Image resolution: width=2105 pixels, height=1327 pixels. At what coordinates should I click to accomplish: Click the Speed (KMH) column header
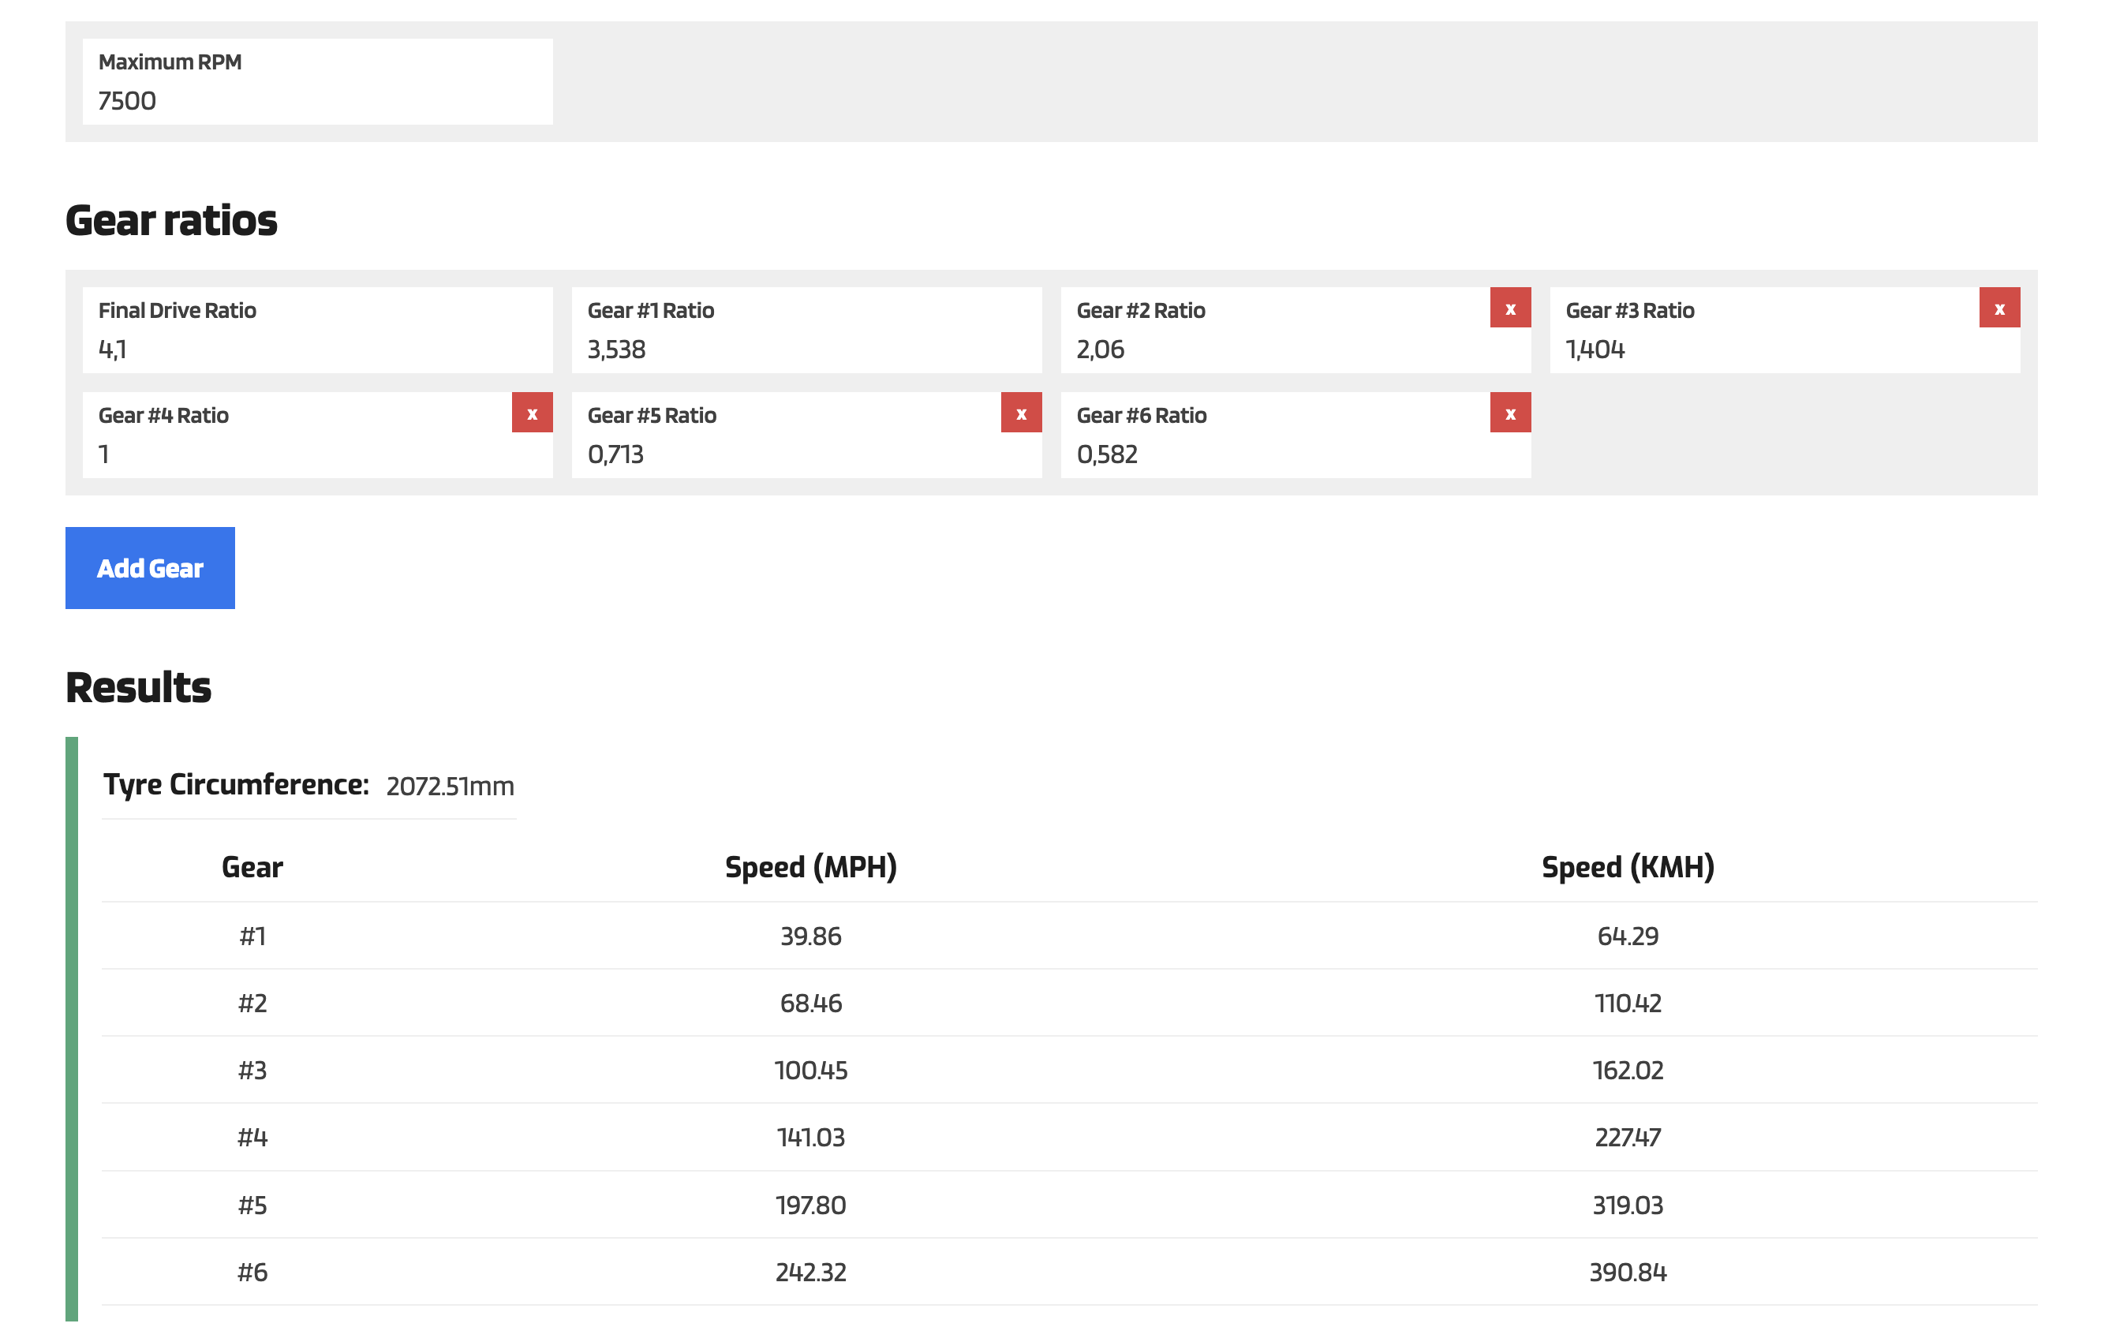[1627, 867]
